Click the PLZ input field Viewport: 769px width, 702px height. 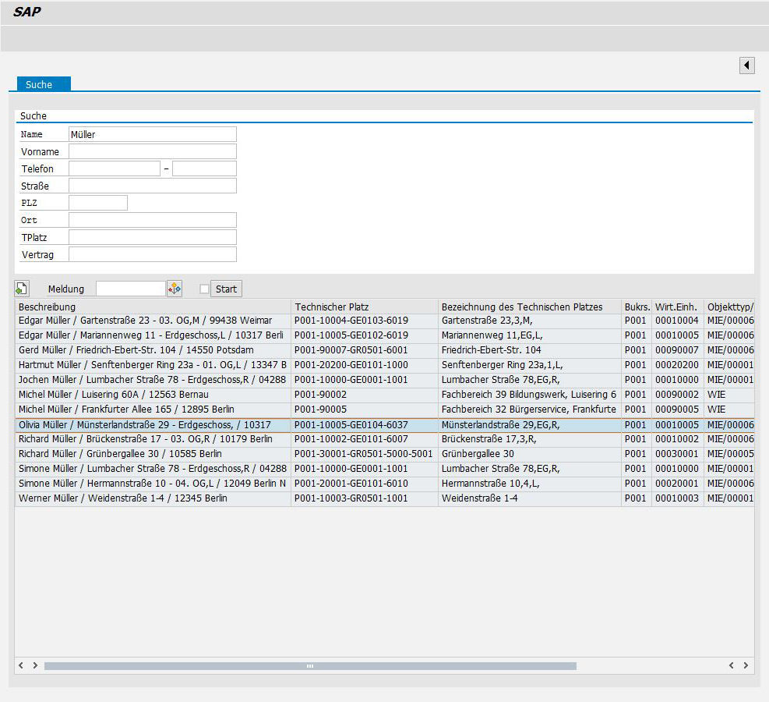[x=97, y=203]
